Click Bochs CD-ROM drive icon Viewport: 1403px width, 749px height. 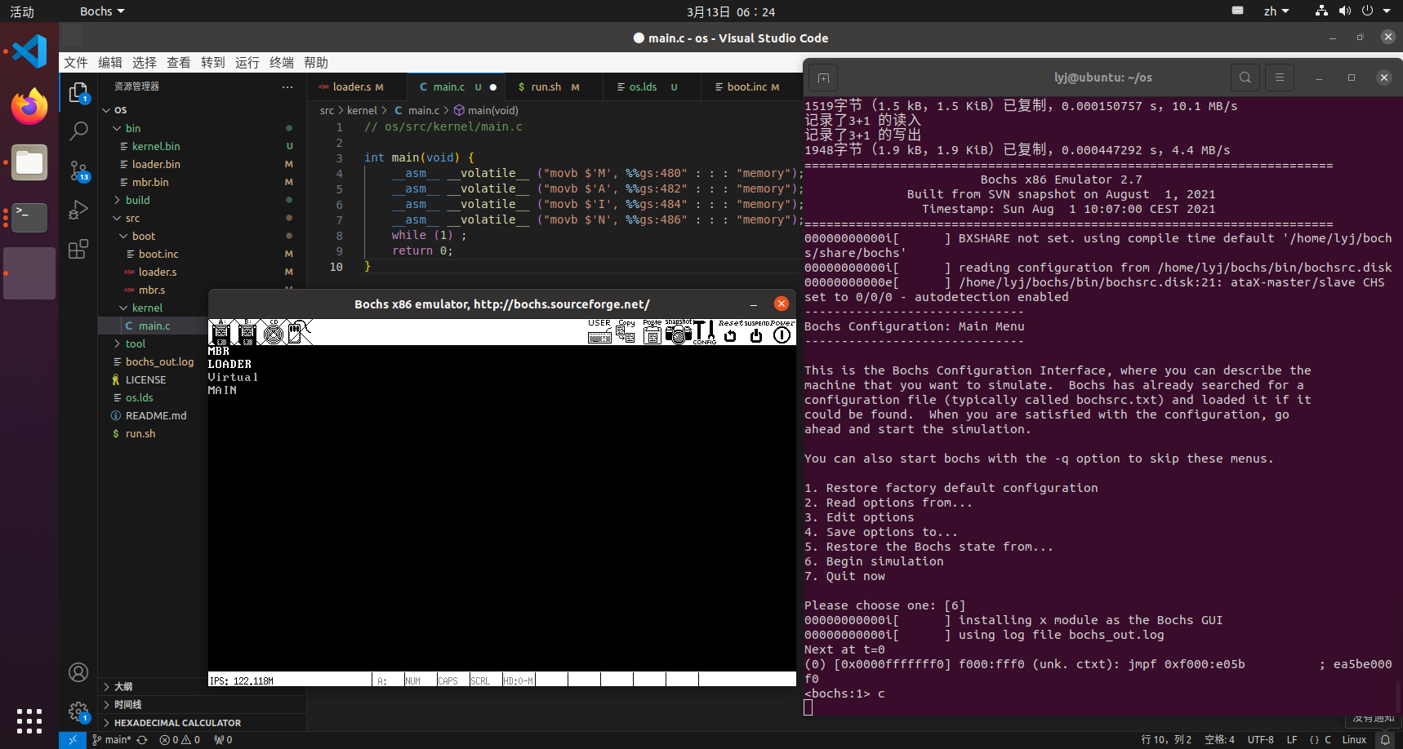tap(274, 332)
